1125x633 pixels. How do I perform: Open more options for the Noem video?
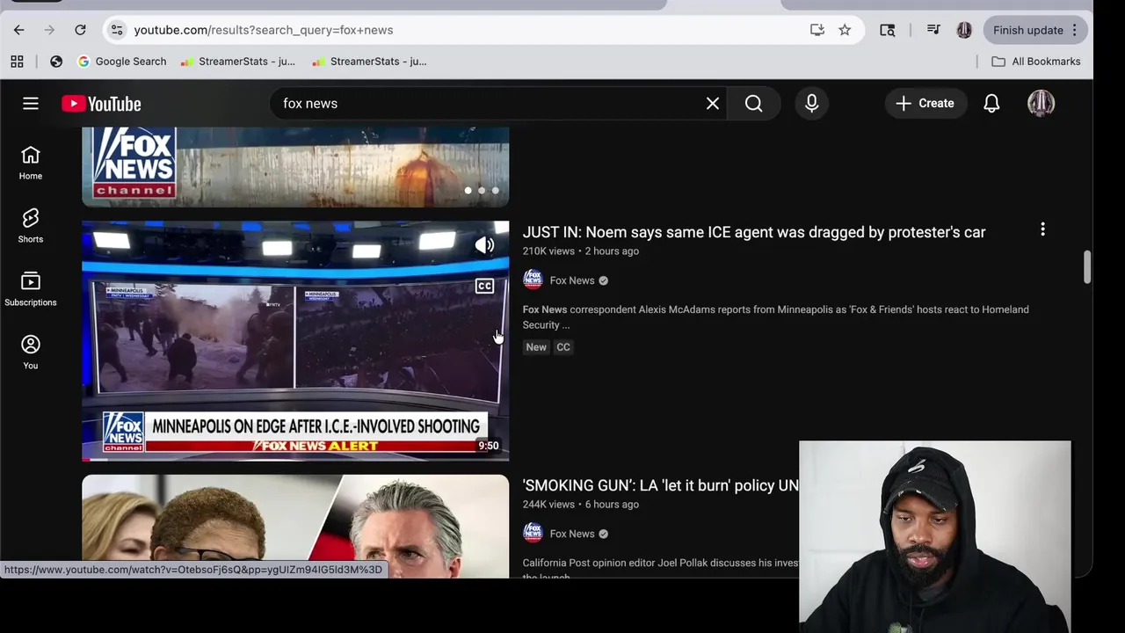tap(1043, 229)
